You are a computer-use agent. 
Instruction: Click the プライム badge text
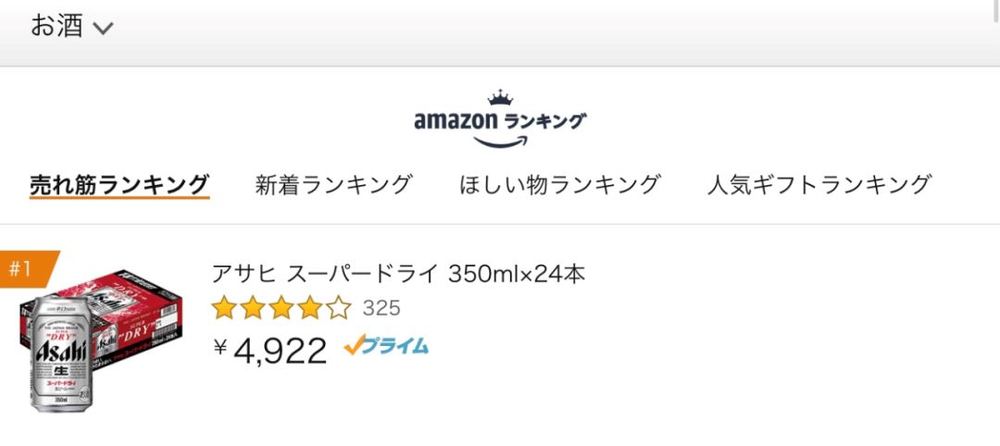(397, 346)
